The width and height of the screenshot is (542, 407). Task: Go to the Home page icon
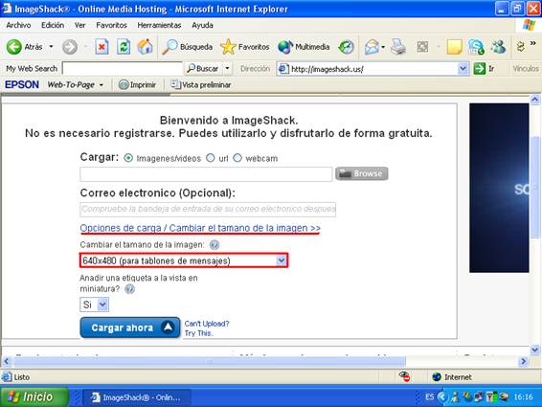tap(145, 47)
